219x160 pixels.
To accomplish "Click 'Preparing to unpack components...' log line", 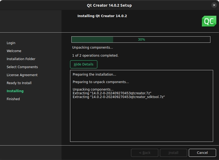I will coord(101,82).
